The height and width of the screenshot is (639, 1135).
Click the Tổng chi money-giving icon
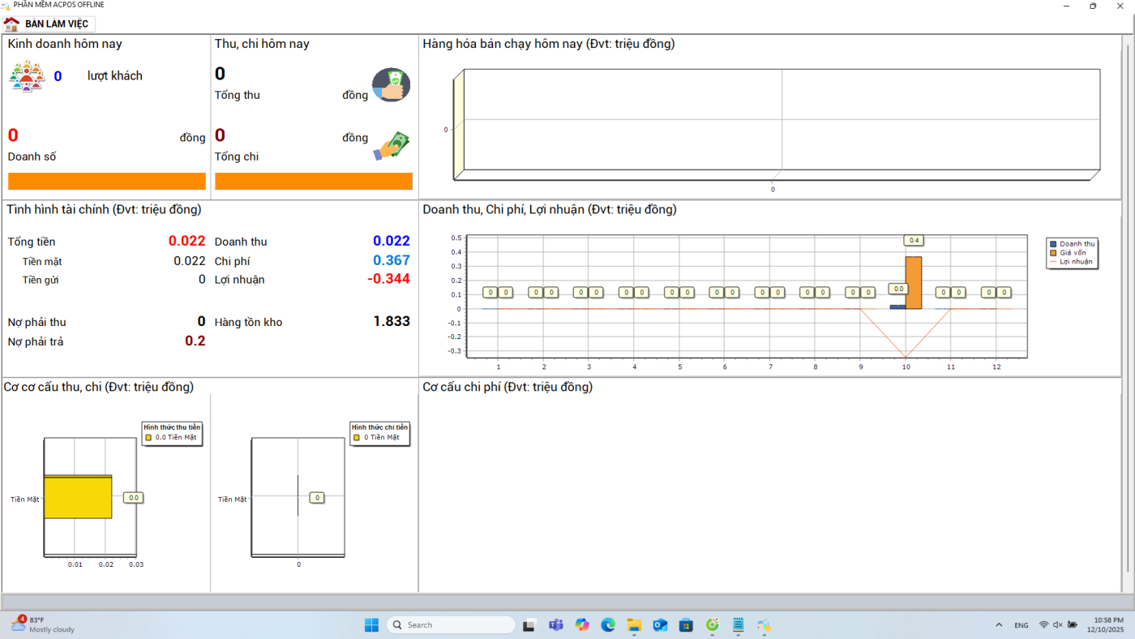tap(392, 146)
